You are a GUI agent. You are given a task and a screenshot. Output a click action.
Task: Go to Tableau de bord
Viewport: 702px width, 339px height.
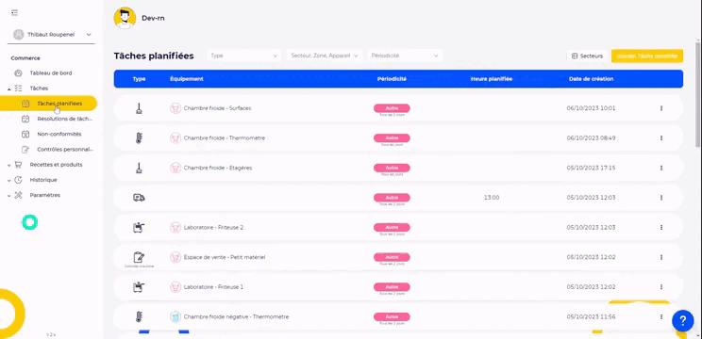pyautogui.click(x=51, y=73)
